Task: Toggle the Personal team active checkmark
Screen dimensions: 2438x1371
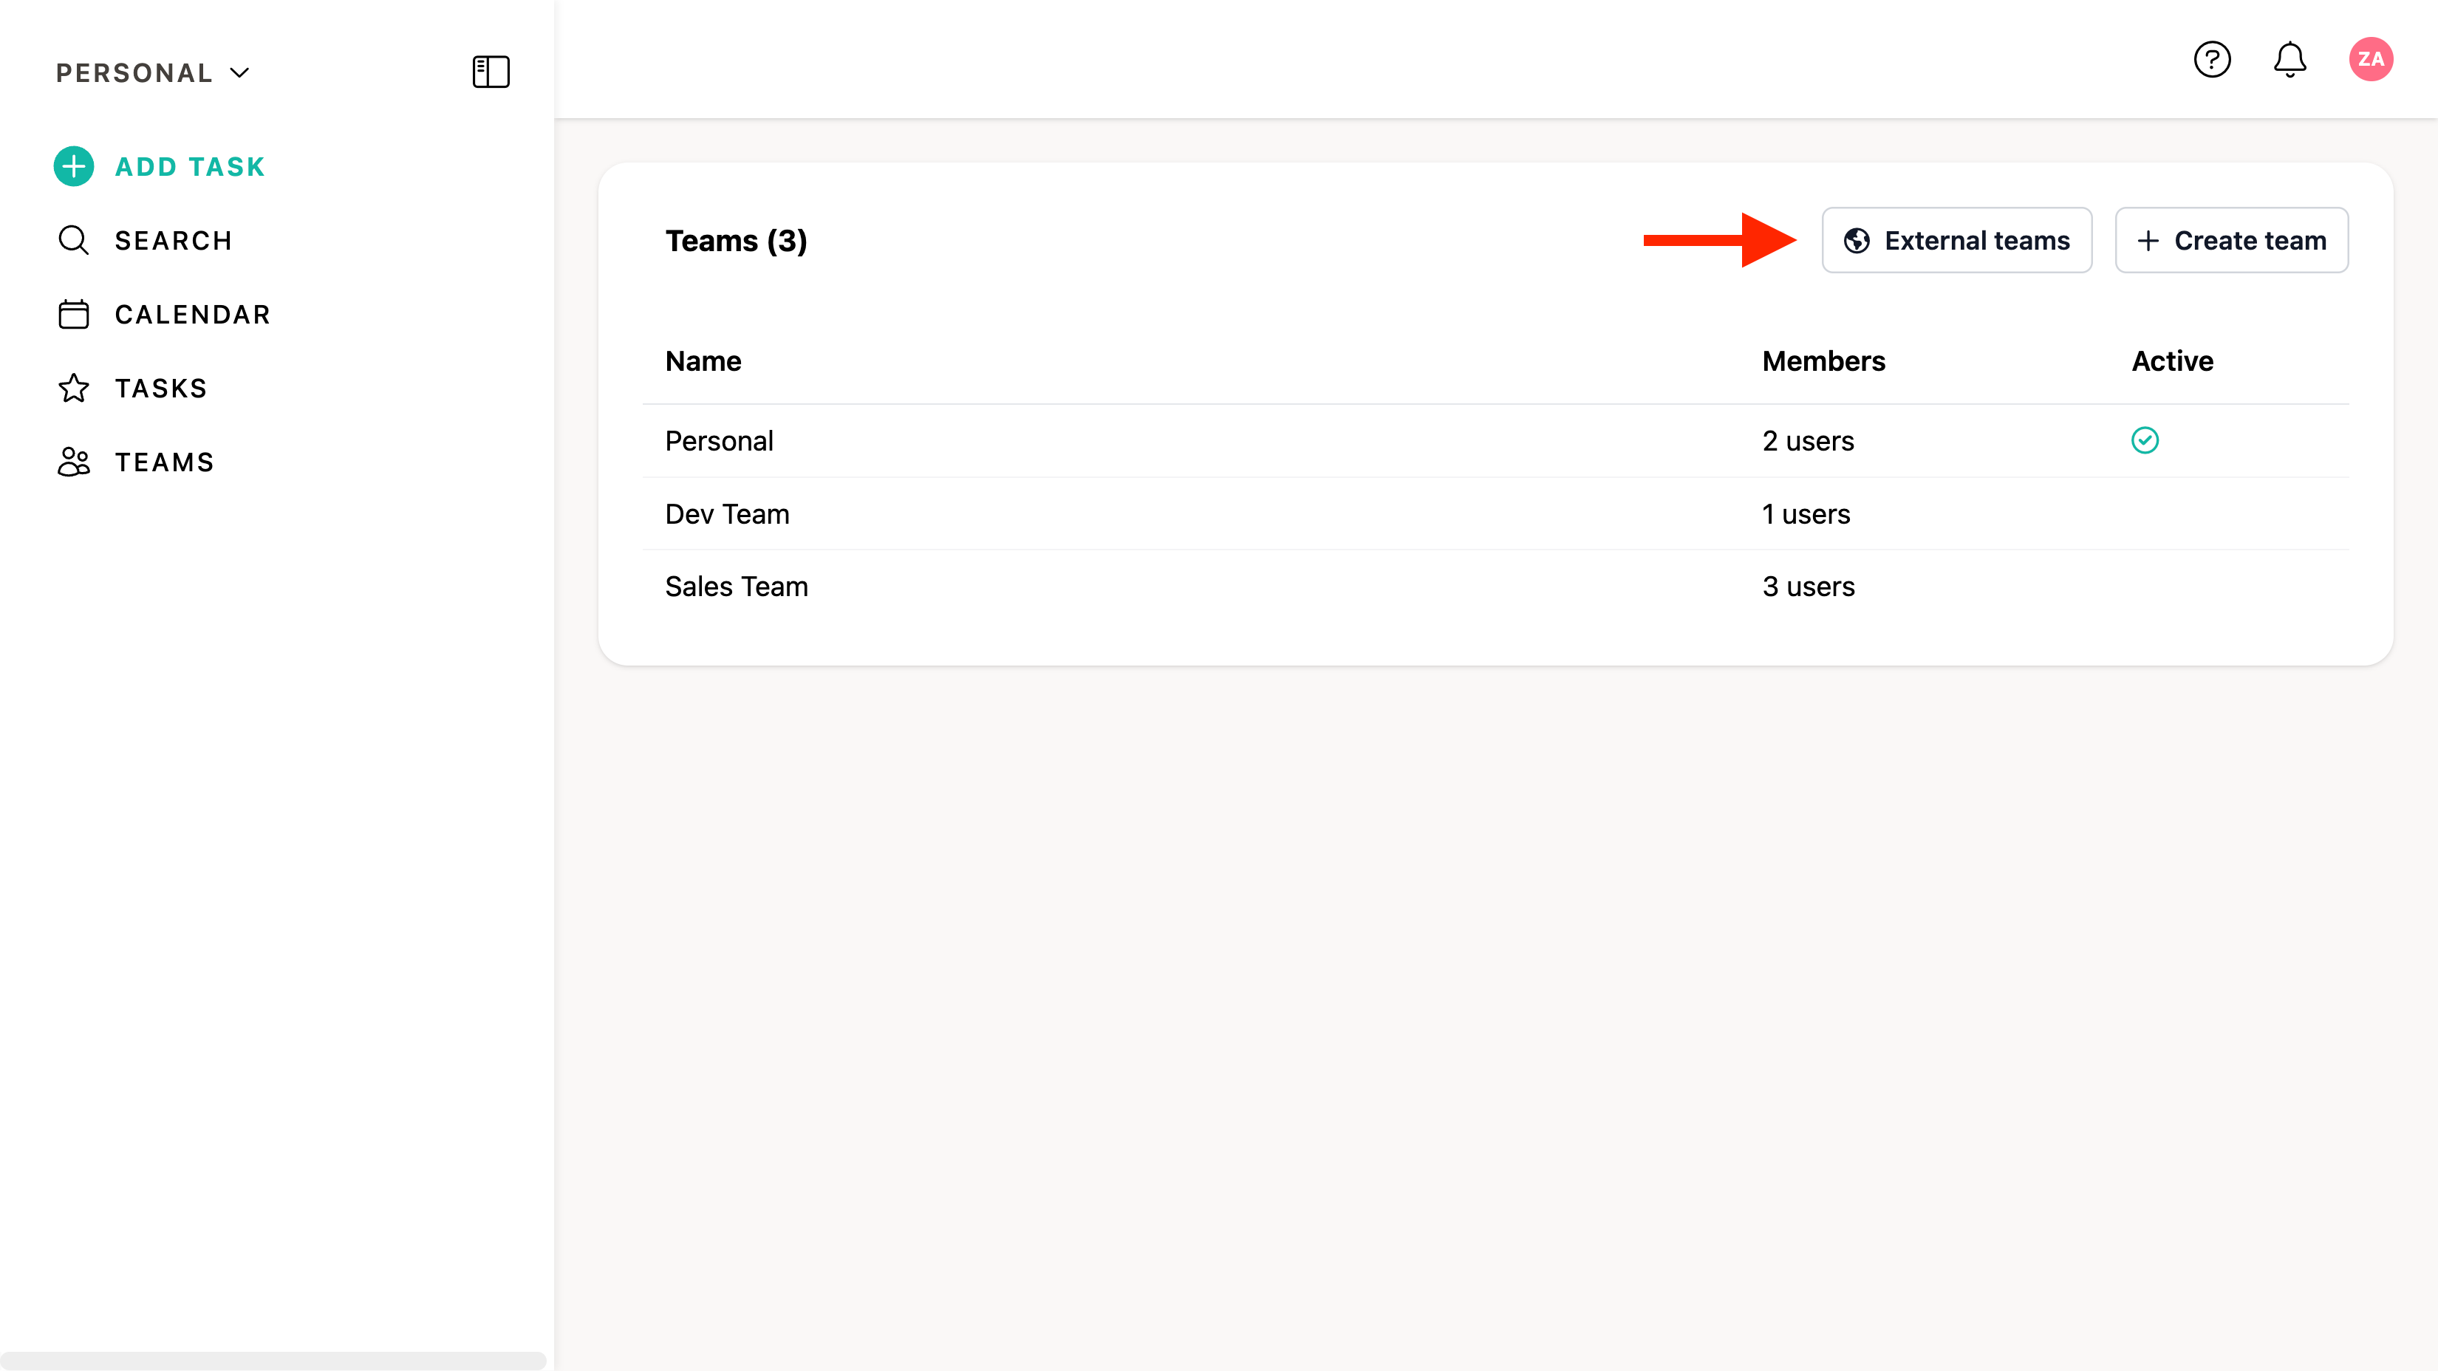Action: [x=2145, y=441]
